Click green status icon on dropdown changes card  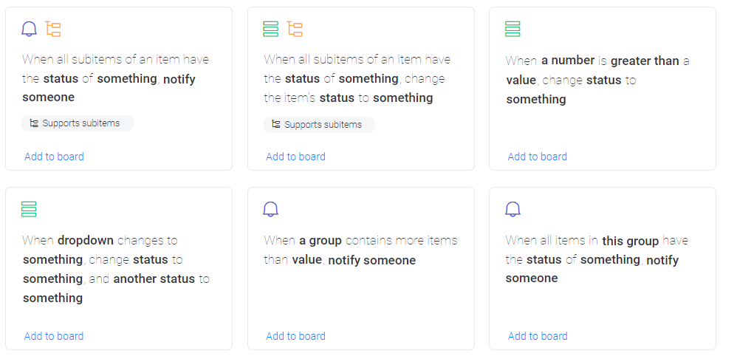pyautogui.click(x=30, y=209)
